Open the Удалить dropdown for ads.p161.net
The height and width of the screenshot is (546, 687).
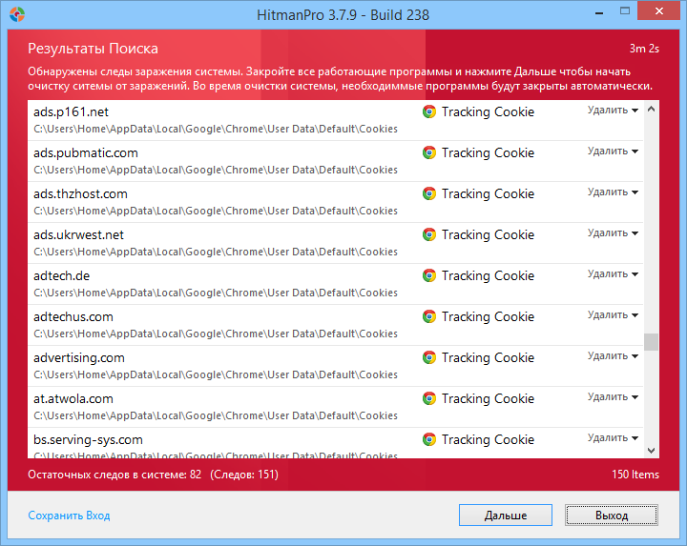pyautogui.click(x=613, y=111)
